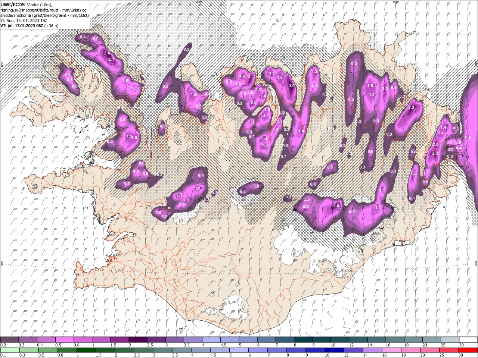Click the rain legend swatch between 3 and 3.5
Image resolution: width=478 pixels, height=358 pixels.
[x=162, y=350]
